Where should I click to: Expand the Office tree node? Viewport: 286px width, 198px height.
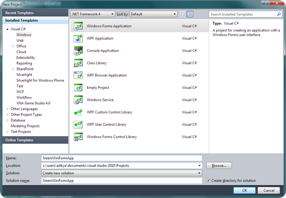pyautogui.click(x=13, y=46)
